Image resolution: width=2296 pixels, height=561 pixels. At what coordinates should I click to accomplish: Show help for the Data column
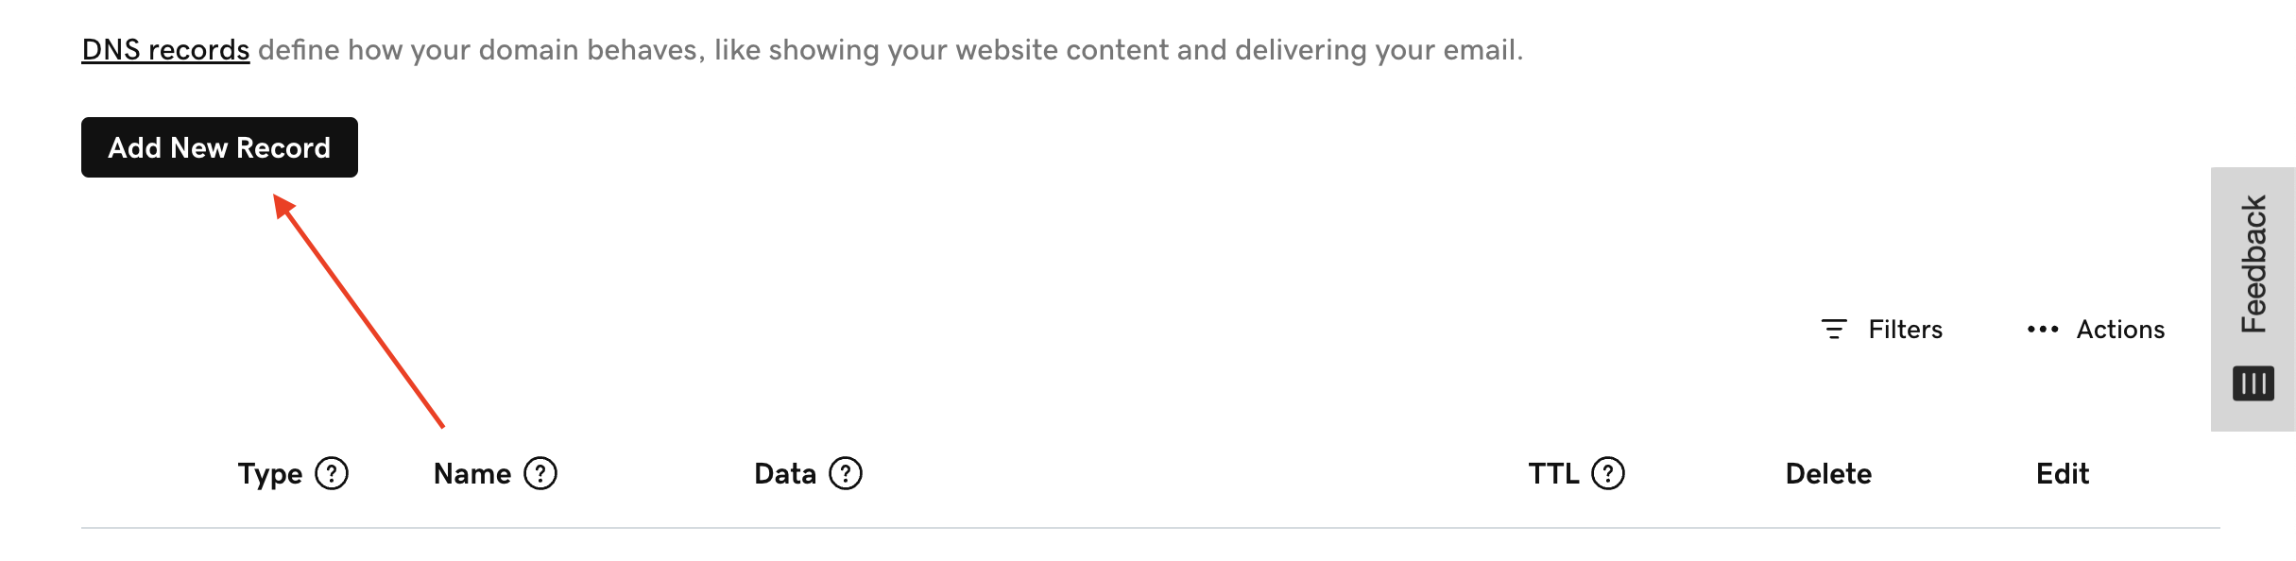(846, 473)
